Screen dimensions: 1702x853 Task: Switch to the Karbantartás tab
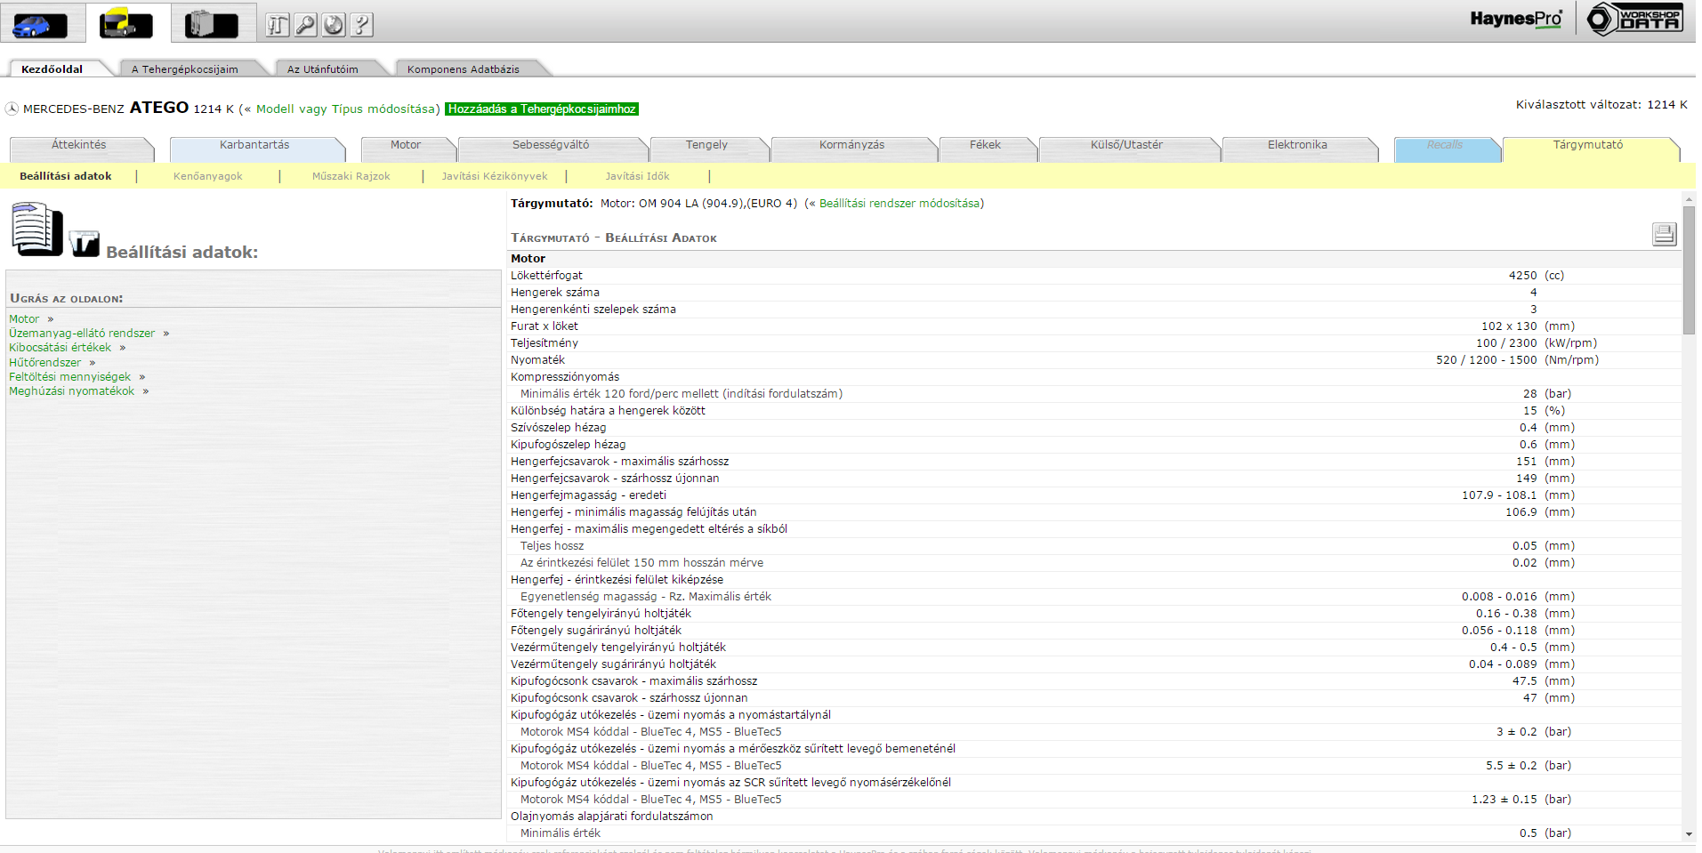(x=254, y=145)
